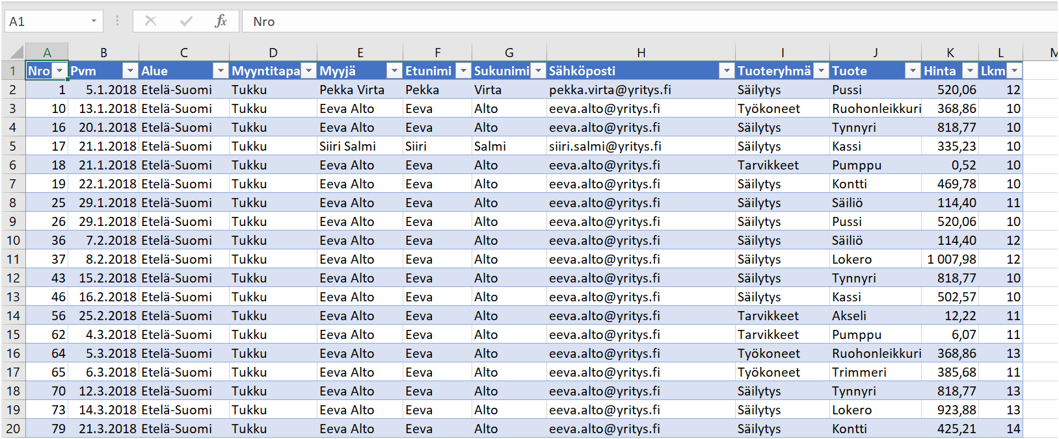This screenshot has width=1059, height=439.
Task: Click the price cell 1 007,98
Action: point(950,259)
